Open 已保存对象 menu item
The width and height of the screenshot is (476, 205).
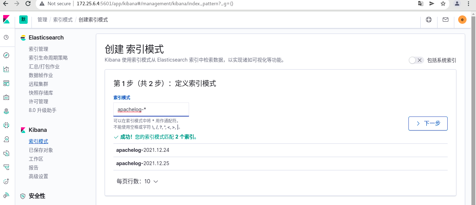41,150
